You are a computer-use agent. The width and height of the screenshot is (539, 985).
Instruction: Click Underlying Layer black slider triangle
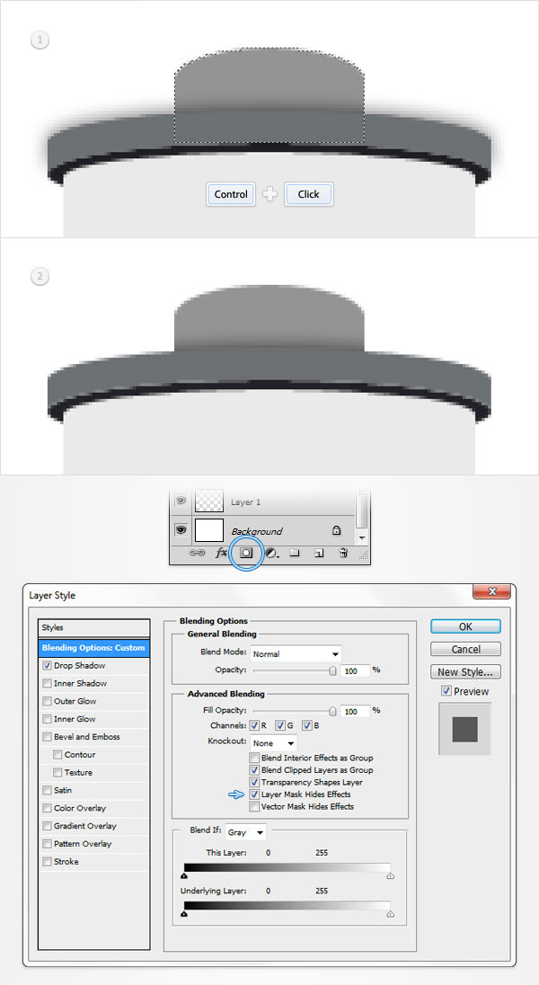pyautogui.click(x=185, y=914)
